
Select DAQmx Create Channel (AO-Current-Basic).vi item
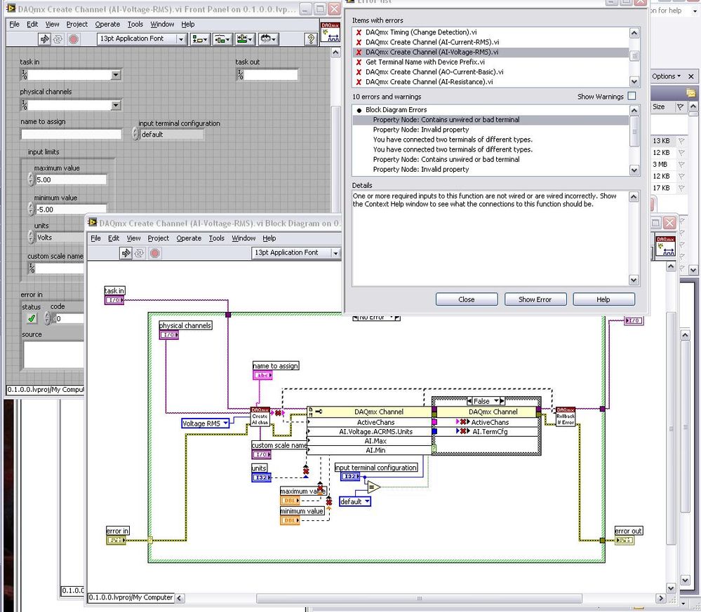pos(491,72)
